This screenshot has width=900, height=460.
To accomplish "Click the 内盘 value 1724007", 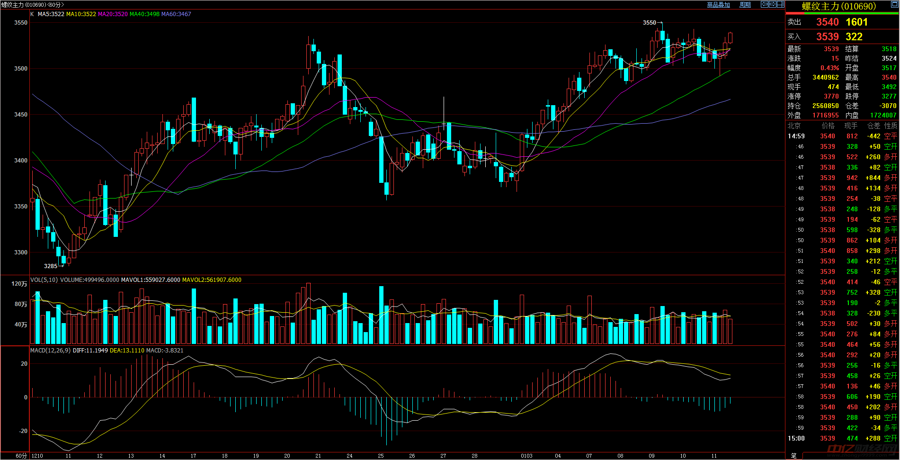I will (883, 116).
